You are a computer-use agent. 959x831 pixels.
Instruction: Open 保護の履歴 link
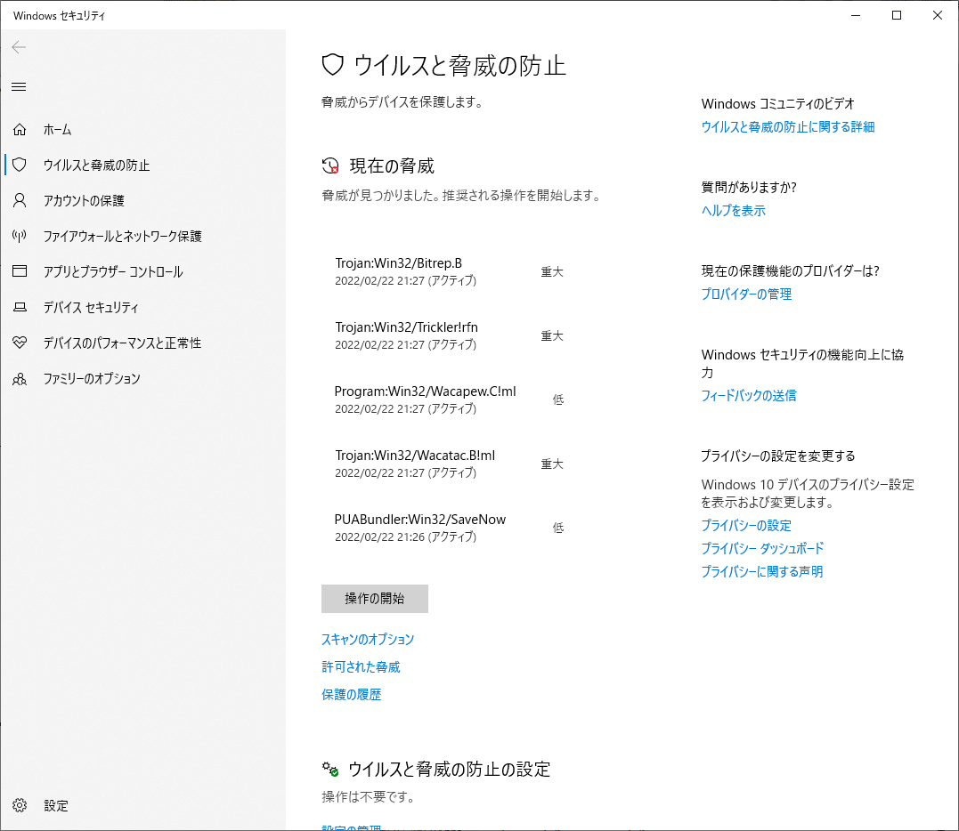click(x=351, y=694)
